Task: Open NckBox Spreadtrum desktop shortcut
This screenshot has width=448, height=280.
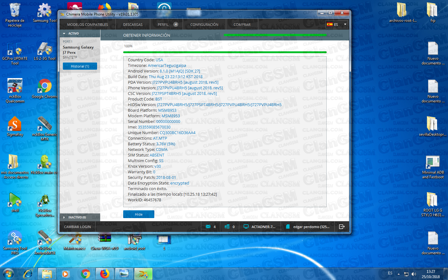Action: click(x=45, y=204)
